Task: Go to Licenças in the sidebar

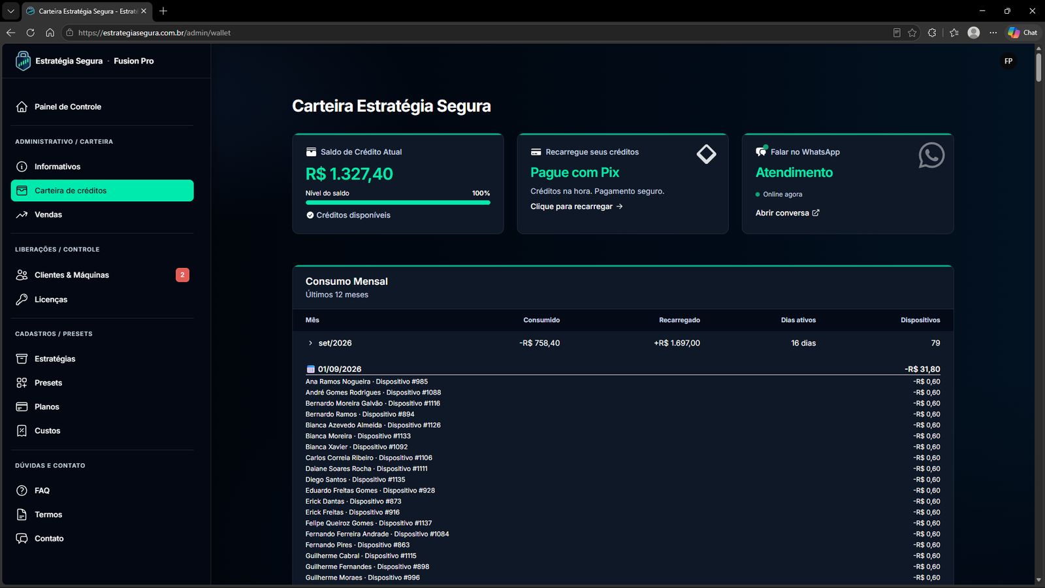Action: 103,299
